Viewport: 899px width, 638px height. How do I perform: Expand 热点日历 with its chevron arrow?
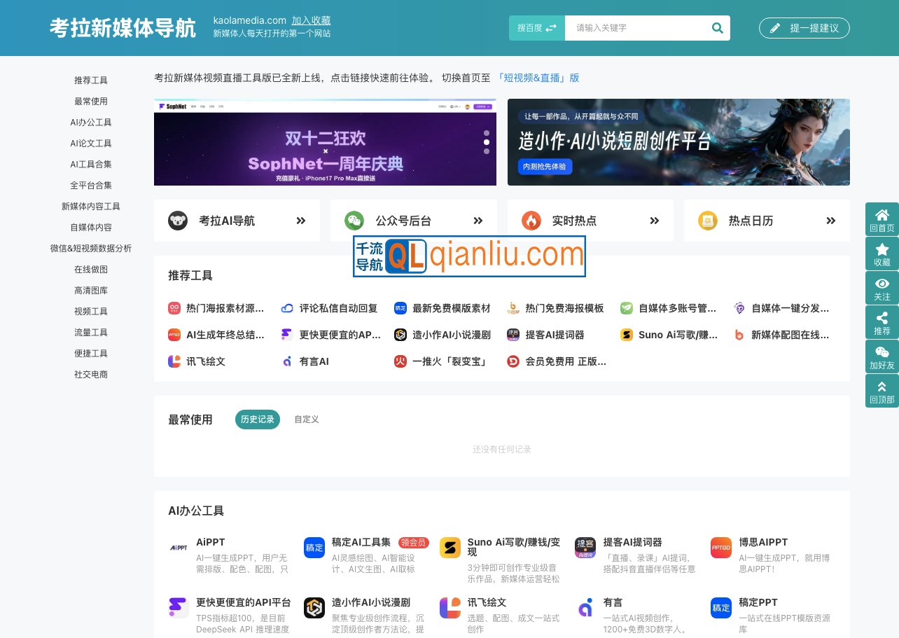831,220
